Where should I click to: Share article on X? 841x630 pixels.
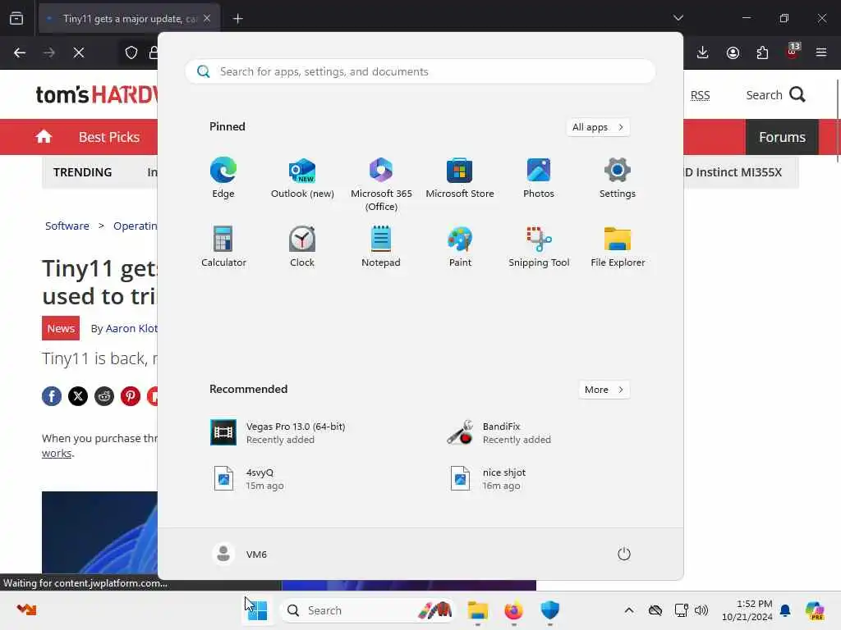click(78, 396)
